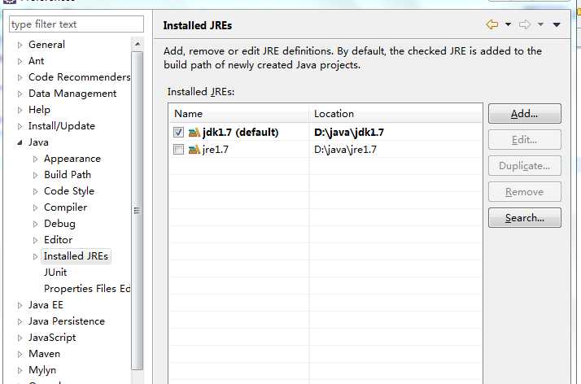Click the Add... button

[525, 113]
